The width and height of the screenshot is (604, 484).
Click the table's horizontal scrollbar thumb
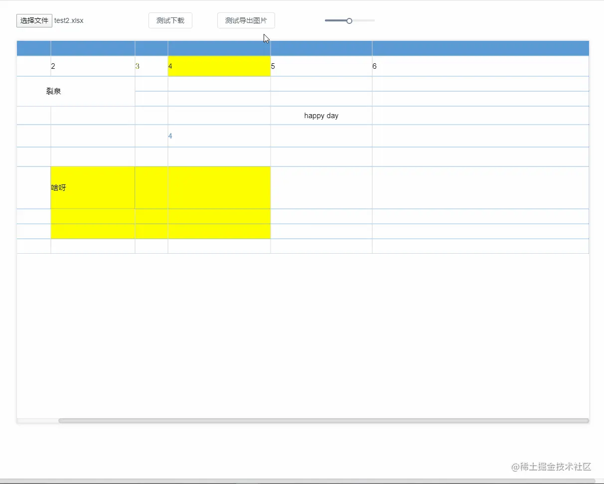[323, 421]
